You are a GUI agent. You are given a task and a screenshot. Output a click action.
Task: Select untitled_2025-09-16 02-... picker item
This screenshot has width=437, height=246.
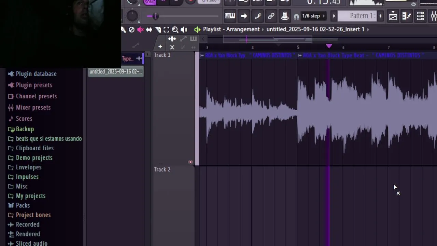(x=116, y=72)
